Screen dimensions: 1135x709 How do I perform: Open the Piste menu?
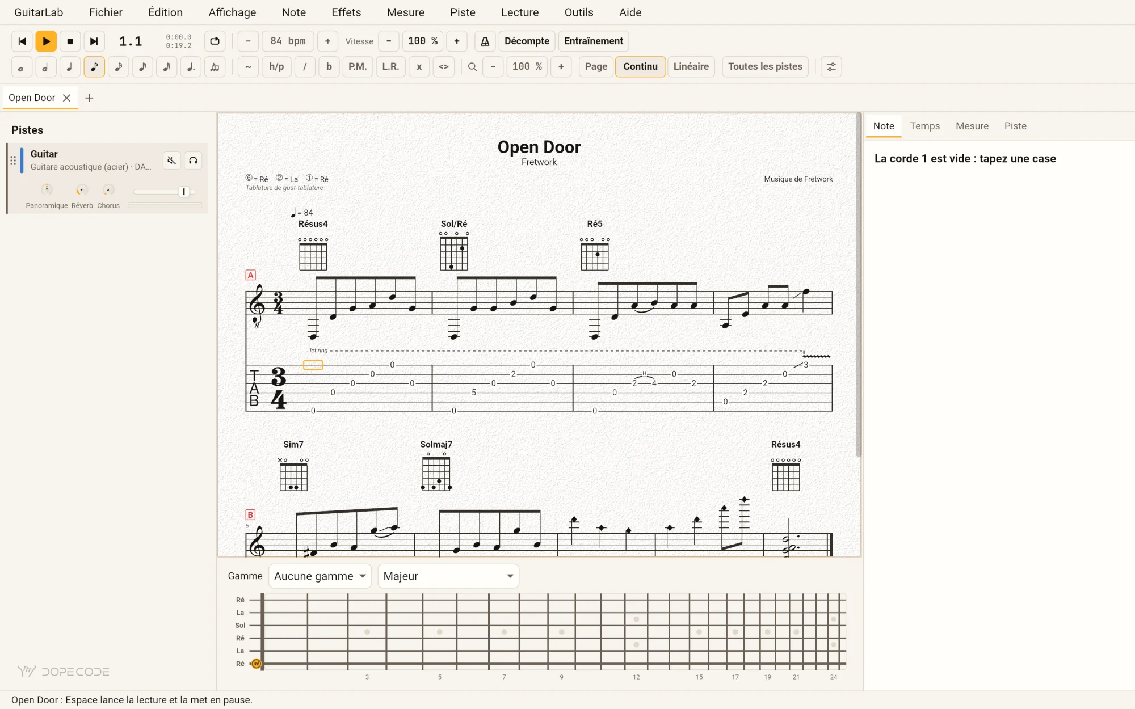463,12
